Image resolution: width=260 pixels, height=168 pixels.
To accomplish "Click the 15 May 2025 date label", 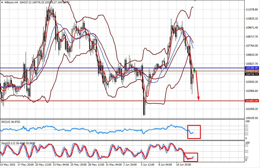I will (8, 165).
